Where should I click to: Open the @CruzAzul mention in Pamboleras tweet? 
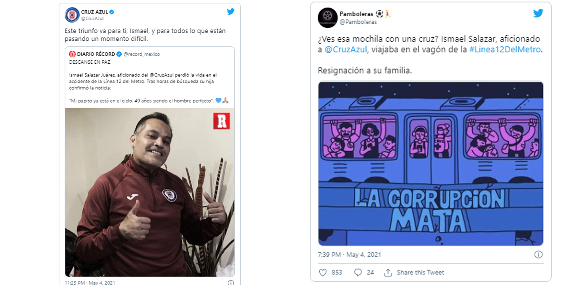(346, 49)
